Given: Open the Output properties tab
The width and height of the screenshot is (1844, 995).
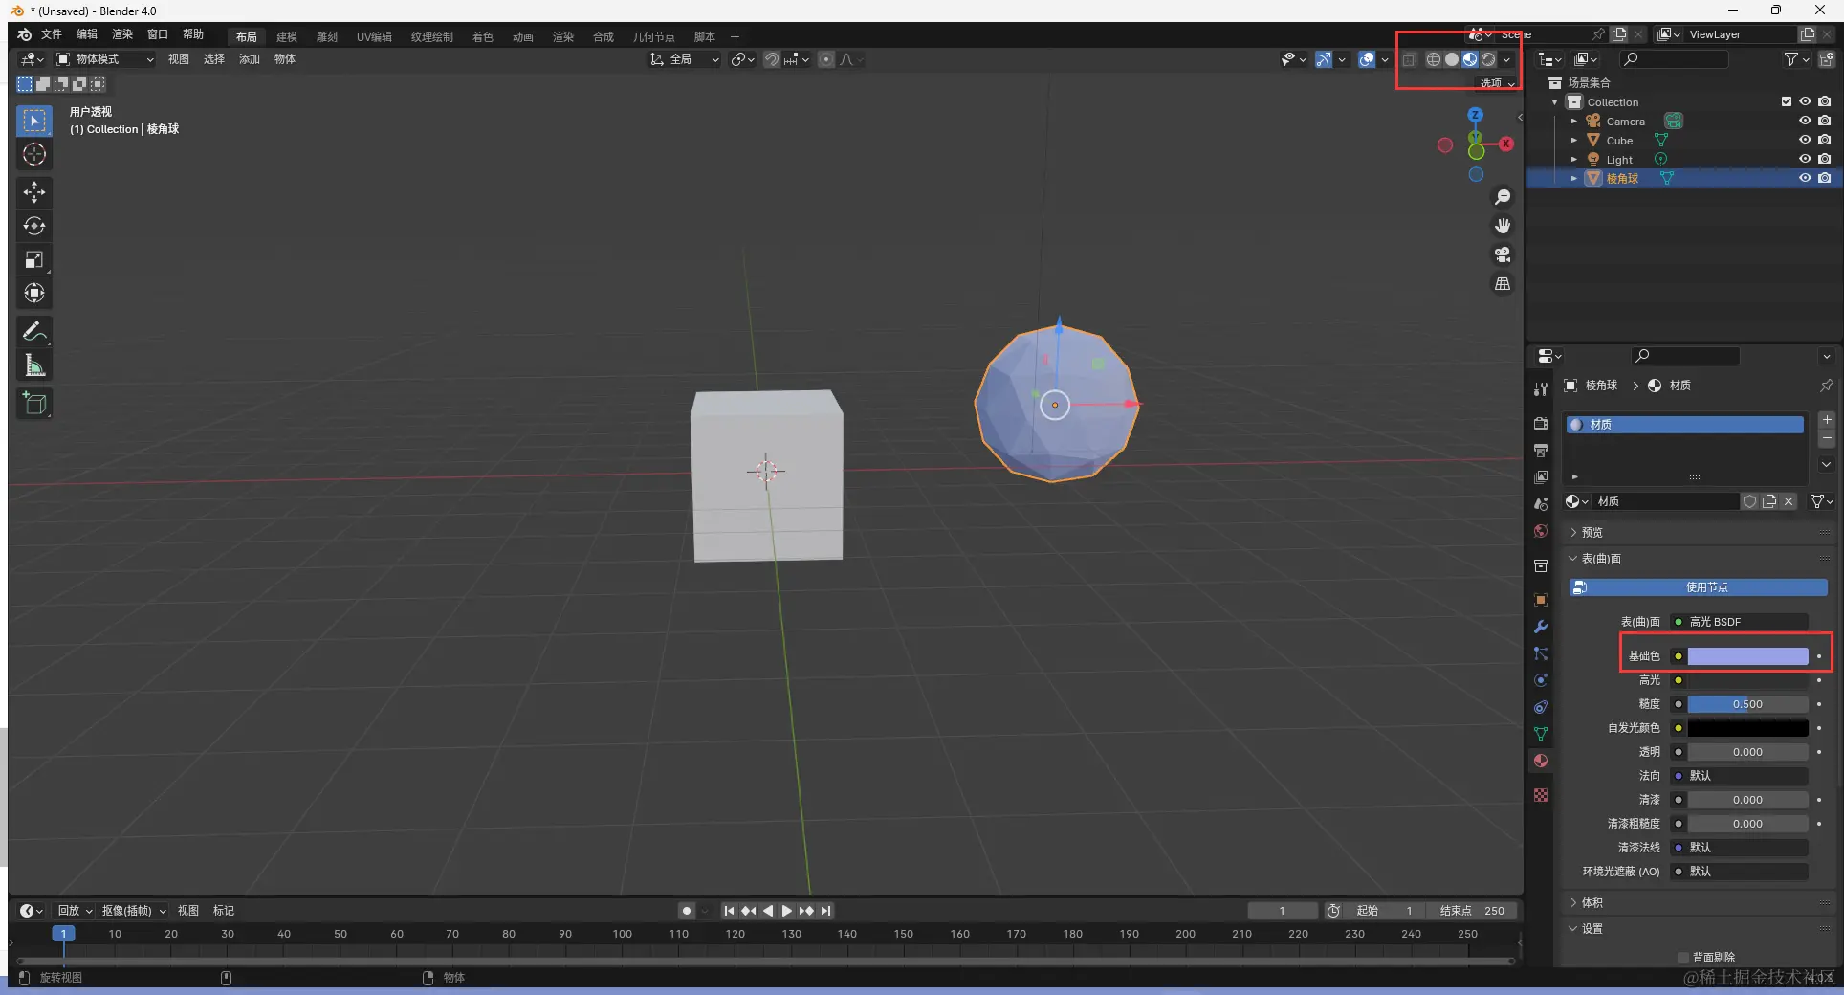Looking at the screenshot, I should [1541, 451].
